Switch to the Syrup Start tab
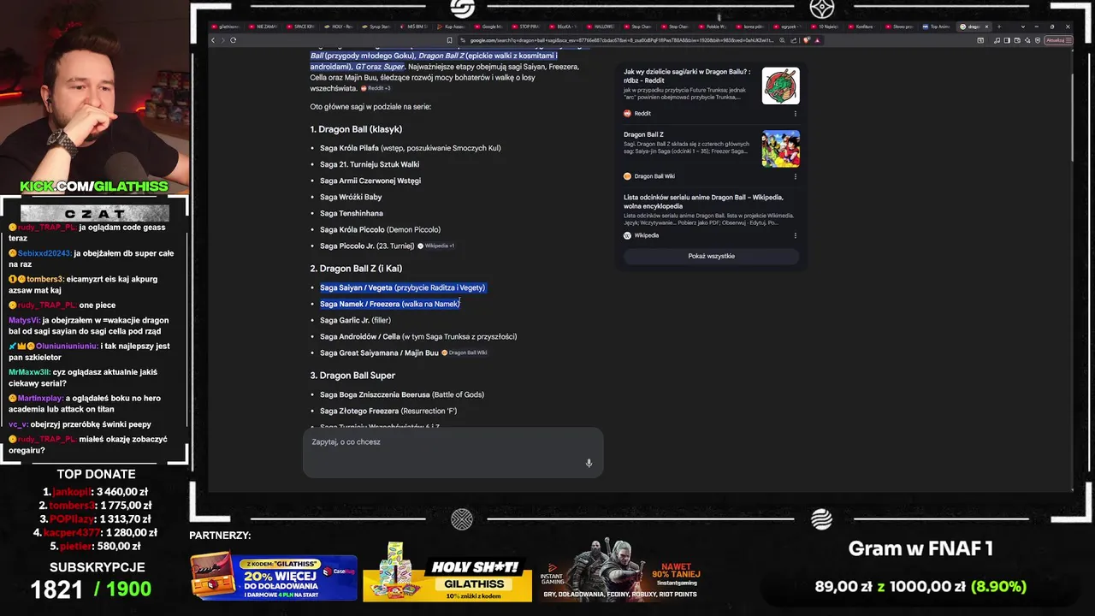This screenshot has width=1095, height=616. click(375, 27)
